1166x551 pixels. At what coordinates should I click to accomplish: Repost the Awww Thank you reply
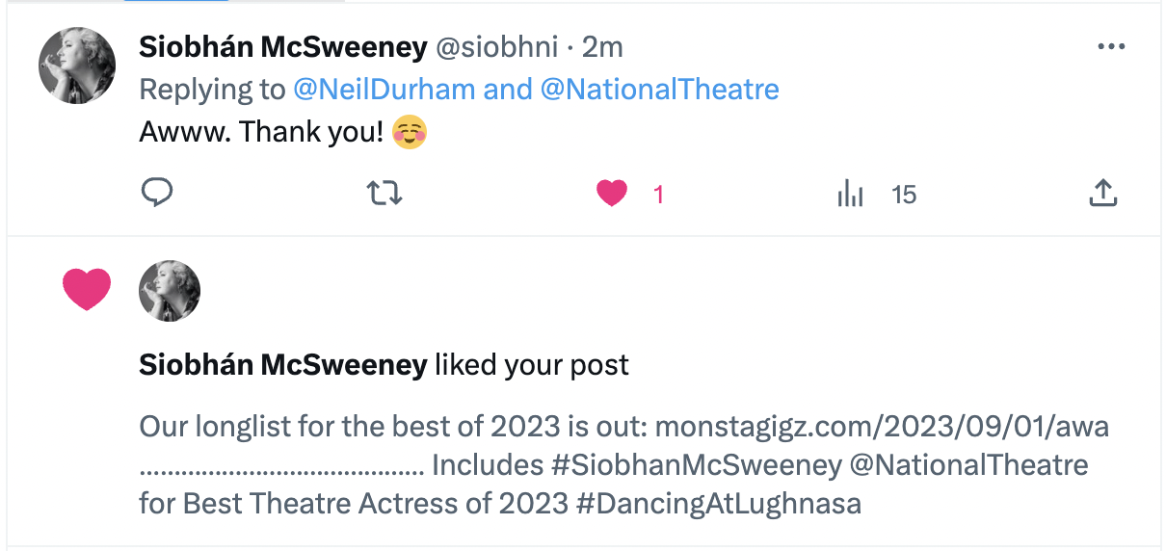[385, 194]
